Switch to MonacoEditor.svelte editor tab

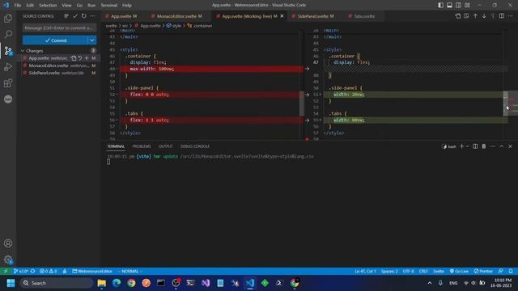pyautogui.click(x=179, y=16)
